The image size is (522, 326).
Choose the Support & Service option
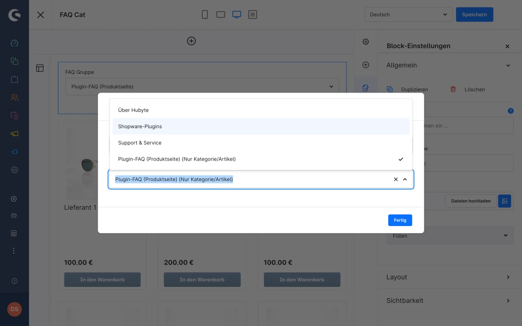[x=261, y=143]
